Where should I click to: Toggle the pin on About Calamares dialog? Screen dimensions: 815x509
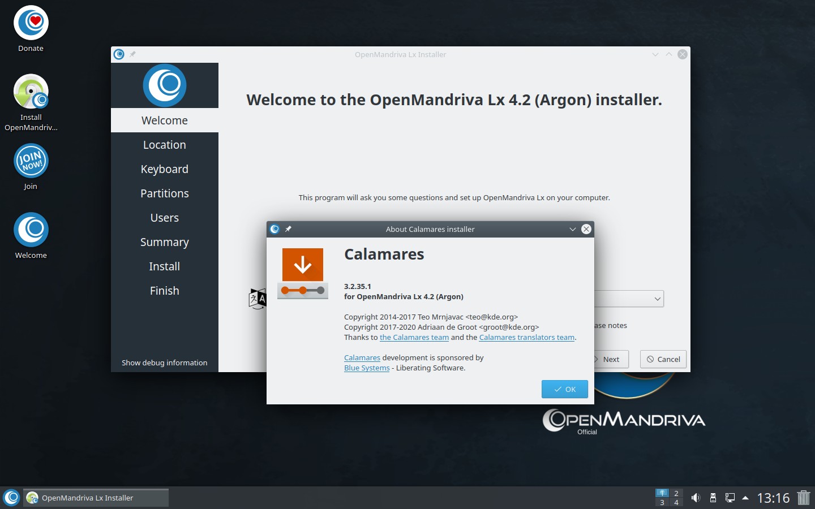pos(288,229)
